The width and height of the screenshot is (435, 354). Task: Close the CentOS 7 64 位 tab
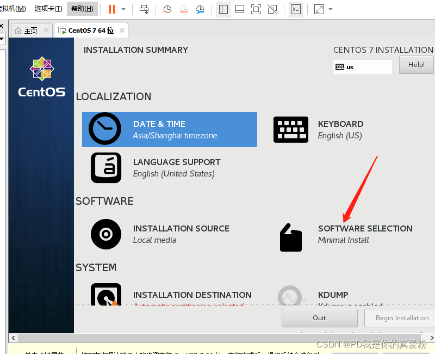(x=122, y=30)
